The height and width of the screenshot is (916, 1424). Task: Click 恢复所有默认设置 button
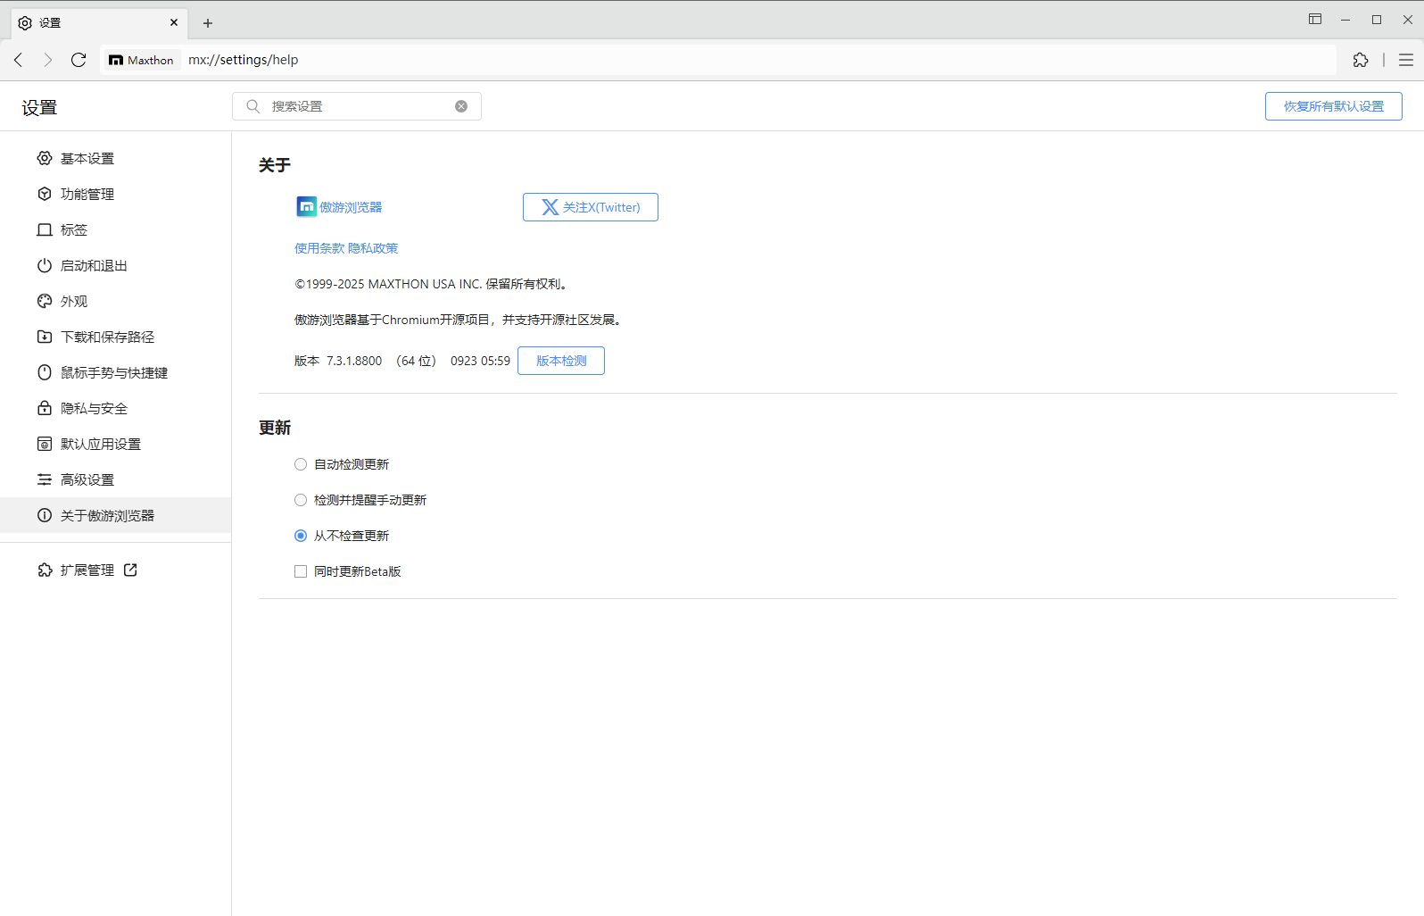[x=1333, y=106]
